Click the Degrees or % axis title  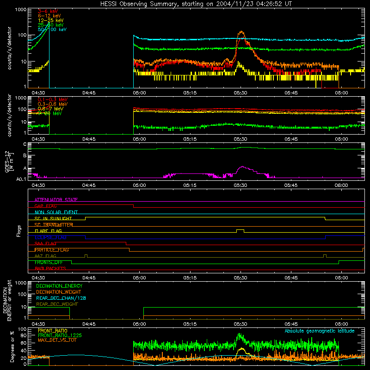pyautogui.click(x=12, y=346)
